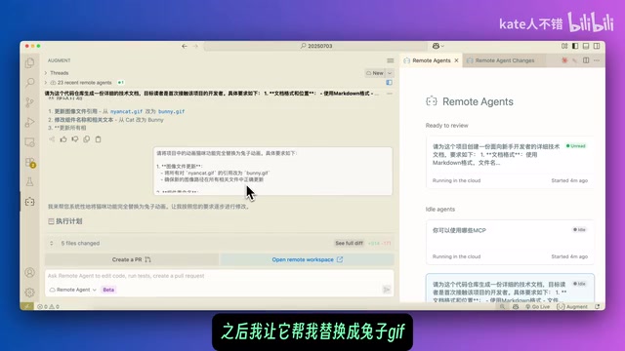The width and height of the screenshot is (625, 351).
Task: Click the Idle agents heading
Action: (x=440, y=209)
